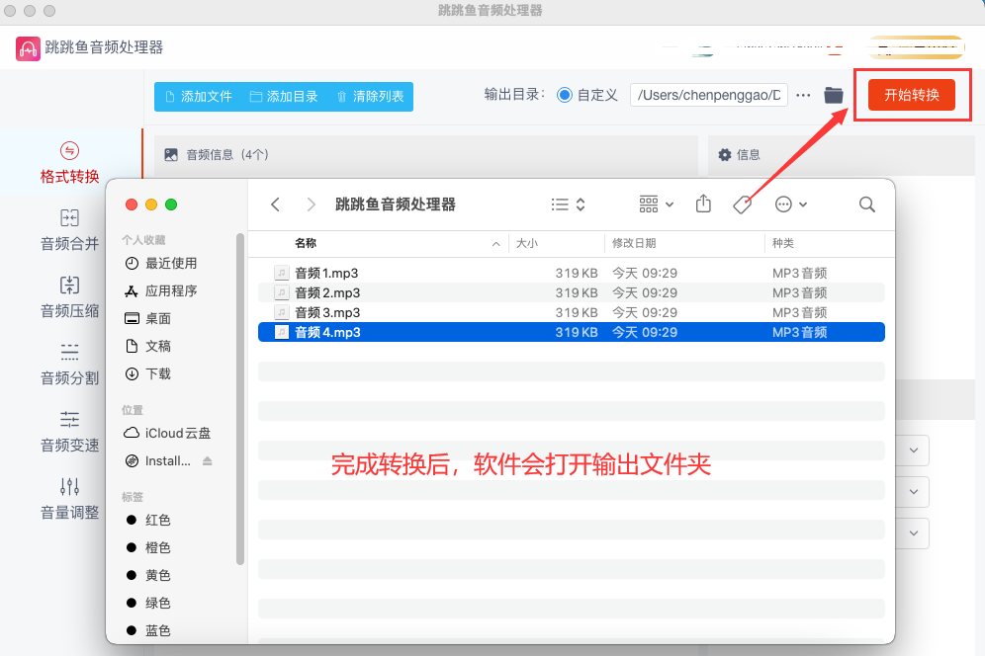Open the 格式转换 format conversion tool
This screenshot has width=985, height=656.
(69, 163)
